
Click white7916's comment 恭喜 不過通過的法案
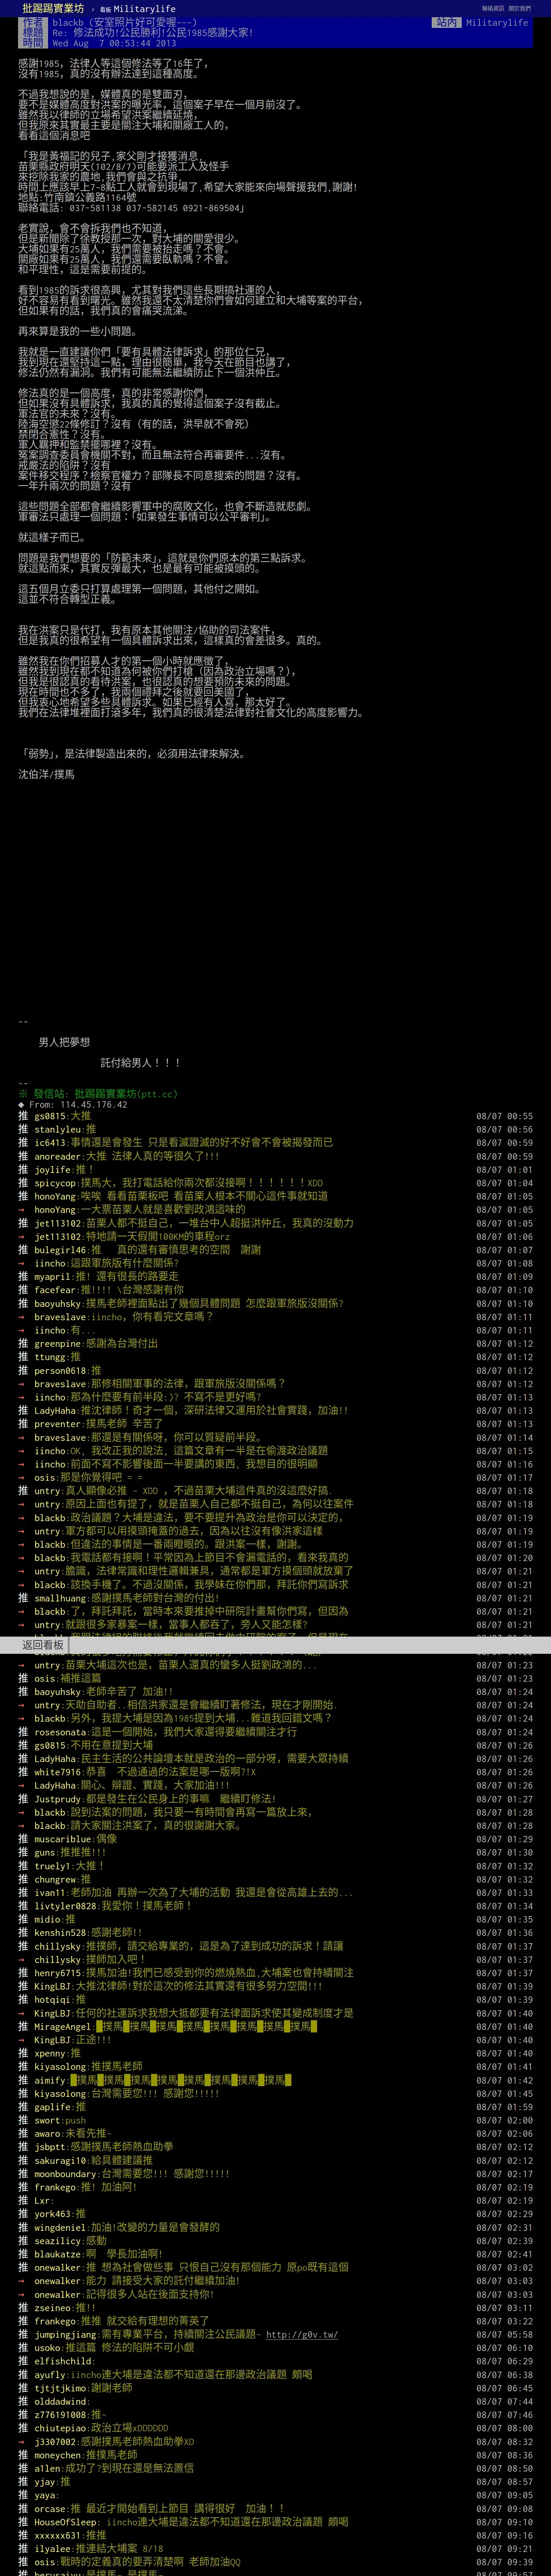pyautogui.click(x=275, y=1772)
